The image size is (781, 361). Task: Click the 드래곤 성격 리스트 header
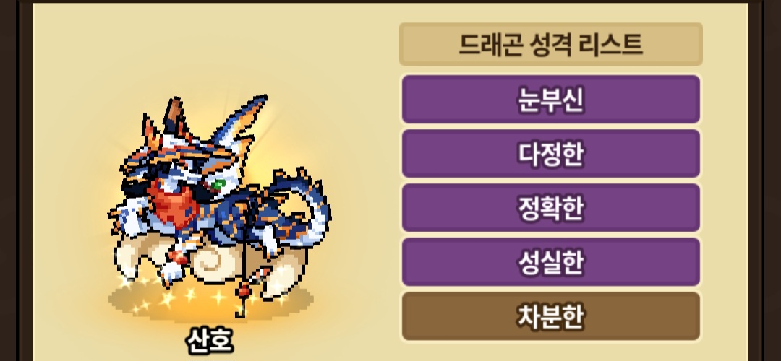(x=551, y=44)
